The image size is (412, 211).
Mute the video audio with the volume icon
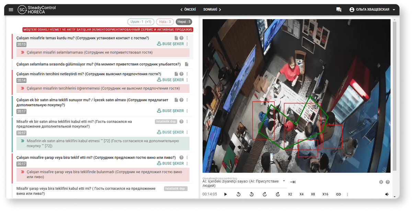tap(387, 194)
